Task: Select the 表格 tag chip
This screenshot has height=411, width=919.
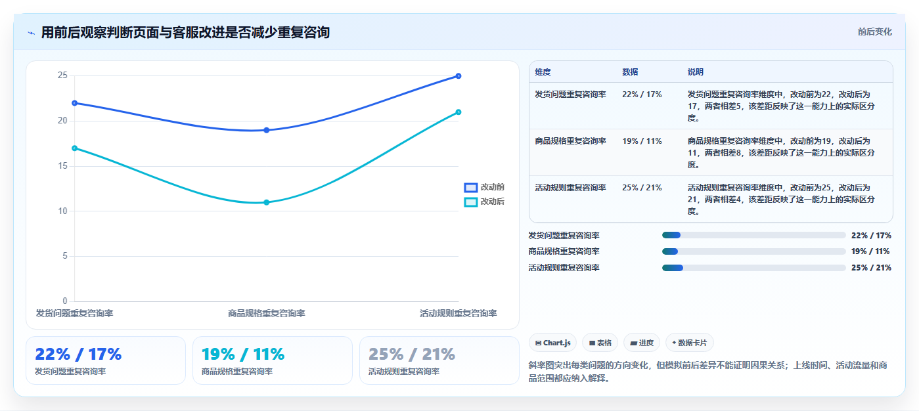Action: pyautogui.click(x=600, y=343)
